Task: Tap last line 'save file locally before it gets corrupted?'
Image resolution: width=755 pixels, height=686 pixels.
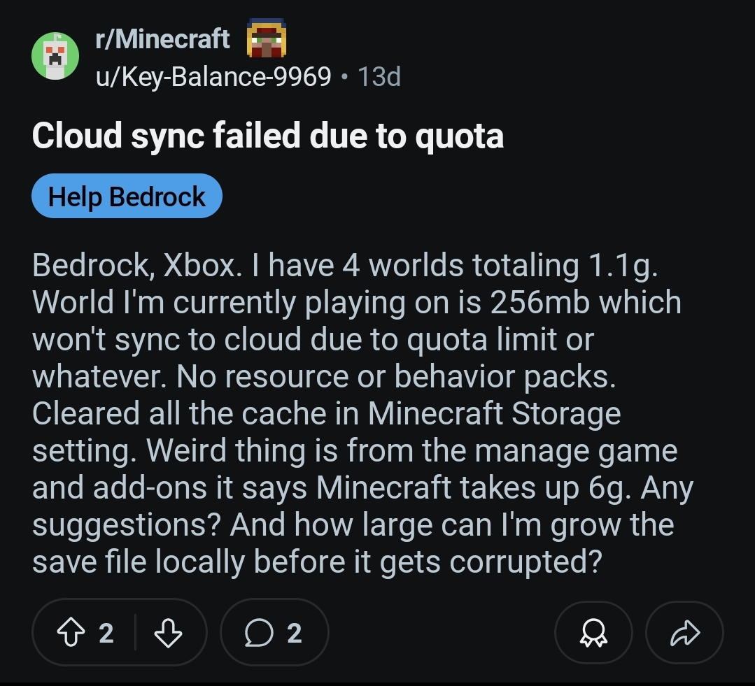Action: 316,562
